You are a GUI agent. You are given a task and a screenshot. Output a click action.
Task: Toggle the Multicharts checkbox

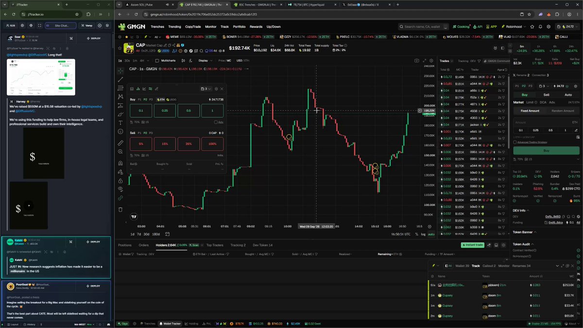157,61
